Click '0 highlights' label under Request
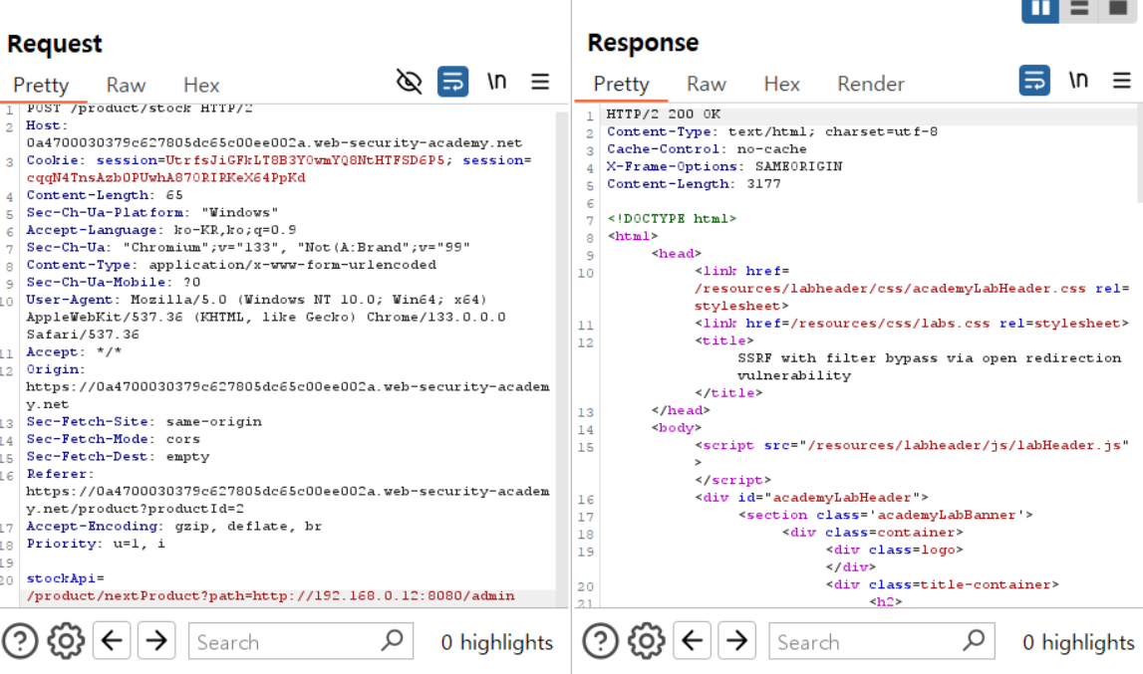Screen dimensions: 1143x674 [x=497, y=642]
